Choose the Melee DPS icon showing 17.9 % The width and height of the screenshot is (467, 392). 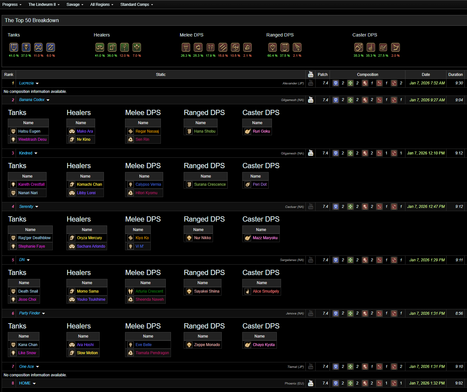(x=210, y=47)
